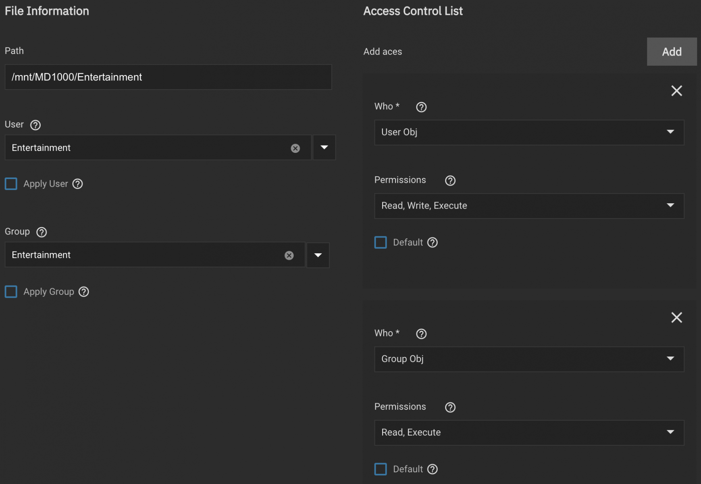
Task: Click the help icon next to User label
Action: click(35, 125)
